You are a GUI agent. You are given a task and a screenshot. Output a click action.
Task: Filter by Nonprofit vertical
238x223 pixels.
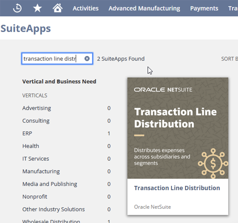35,196
